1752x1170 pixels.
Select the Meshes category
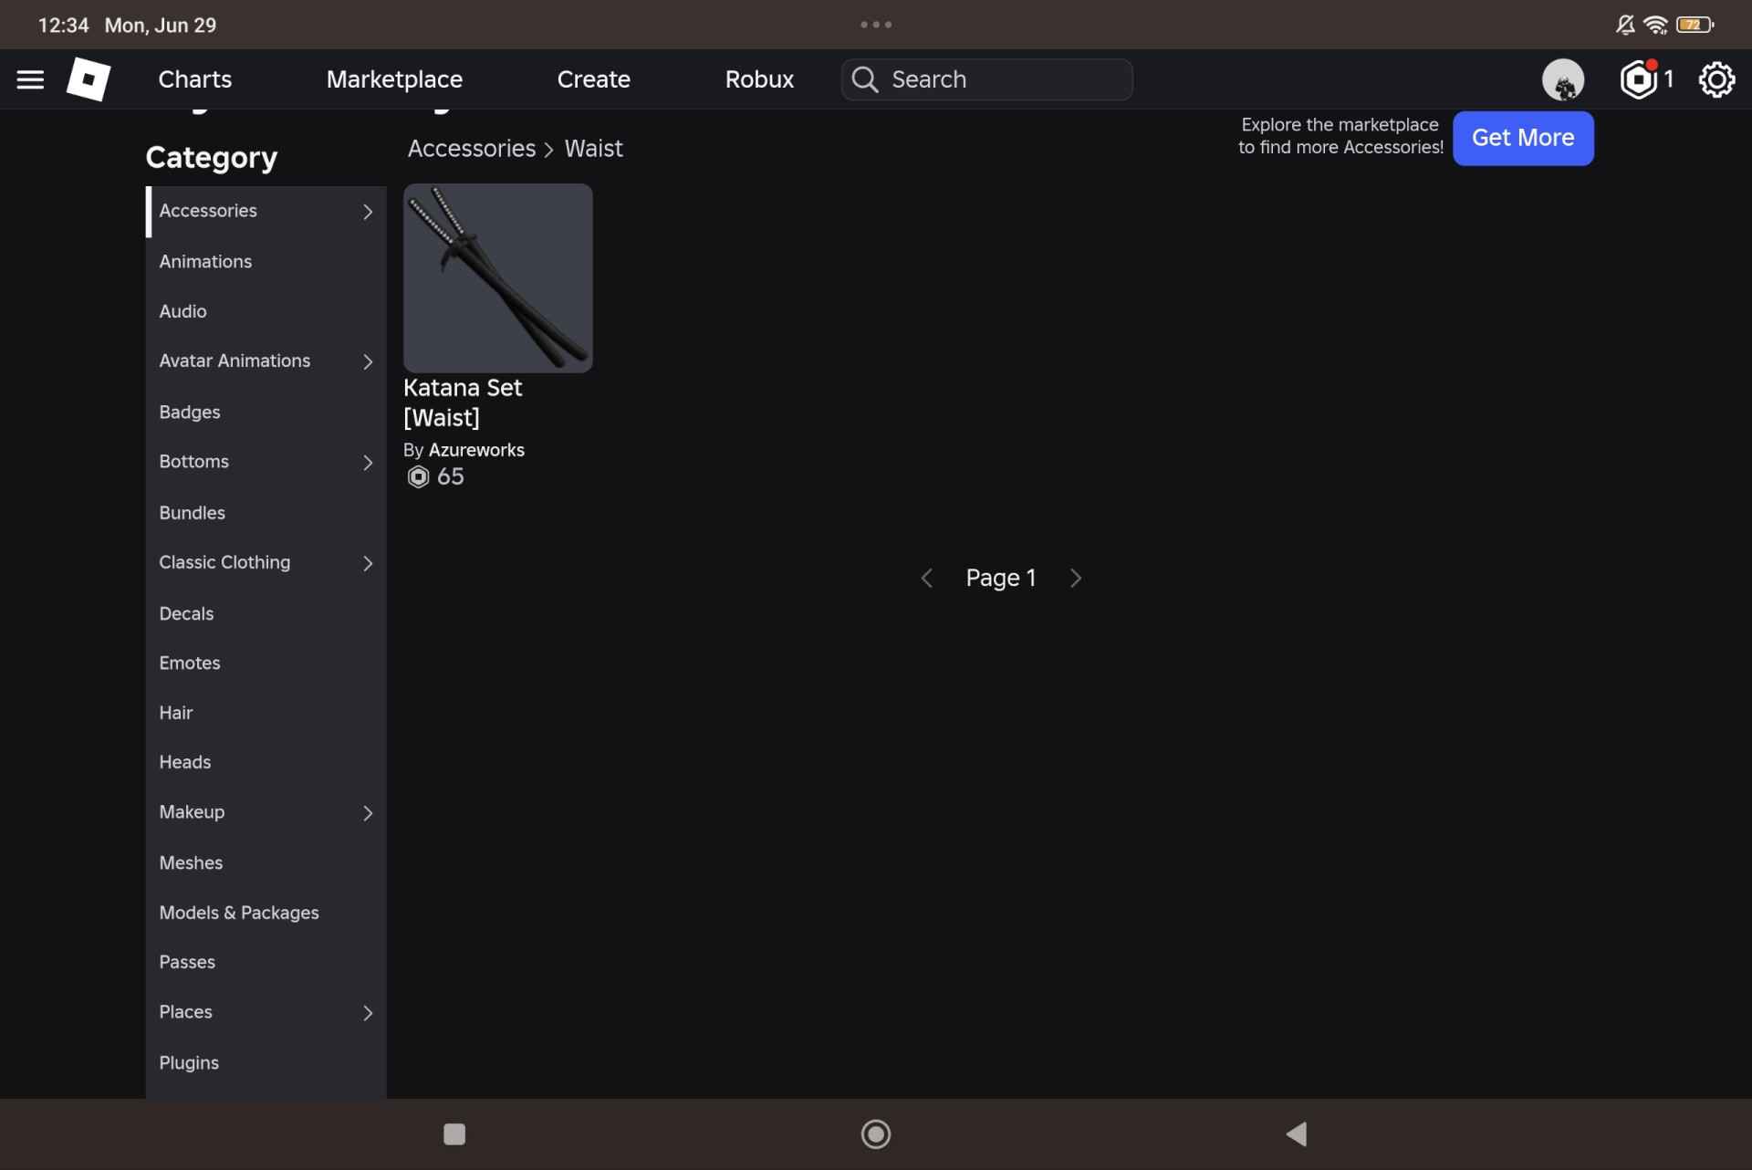[266, 862]
